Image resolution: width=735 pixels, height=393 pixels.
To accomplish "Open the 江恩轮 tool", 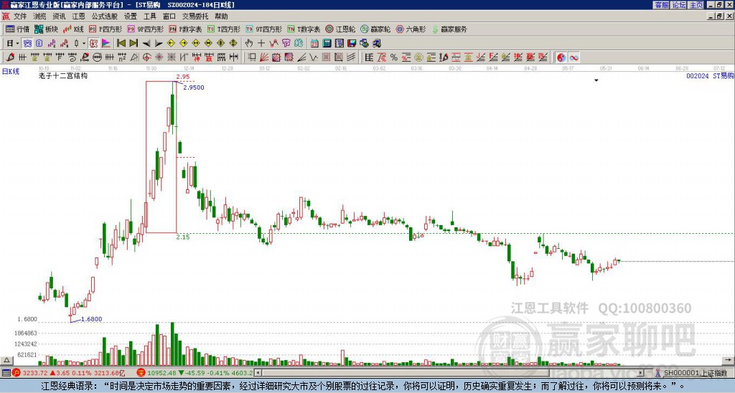I will pyautogui.click(x=340, y=29).
